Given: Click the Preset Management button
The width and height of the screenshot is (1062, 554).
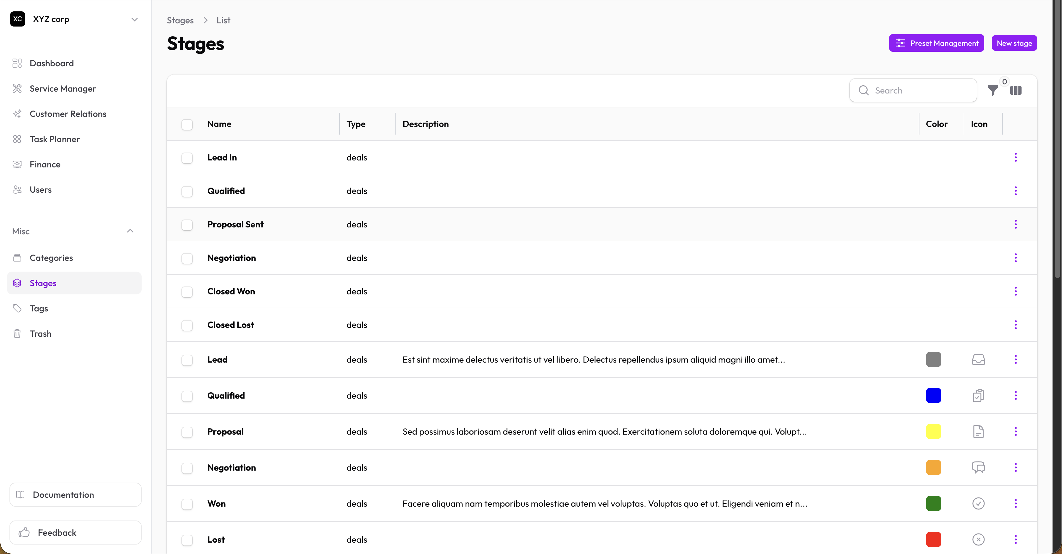Looking at the screenshot, I should coord(936,43).
